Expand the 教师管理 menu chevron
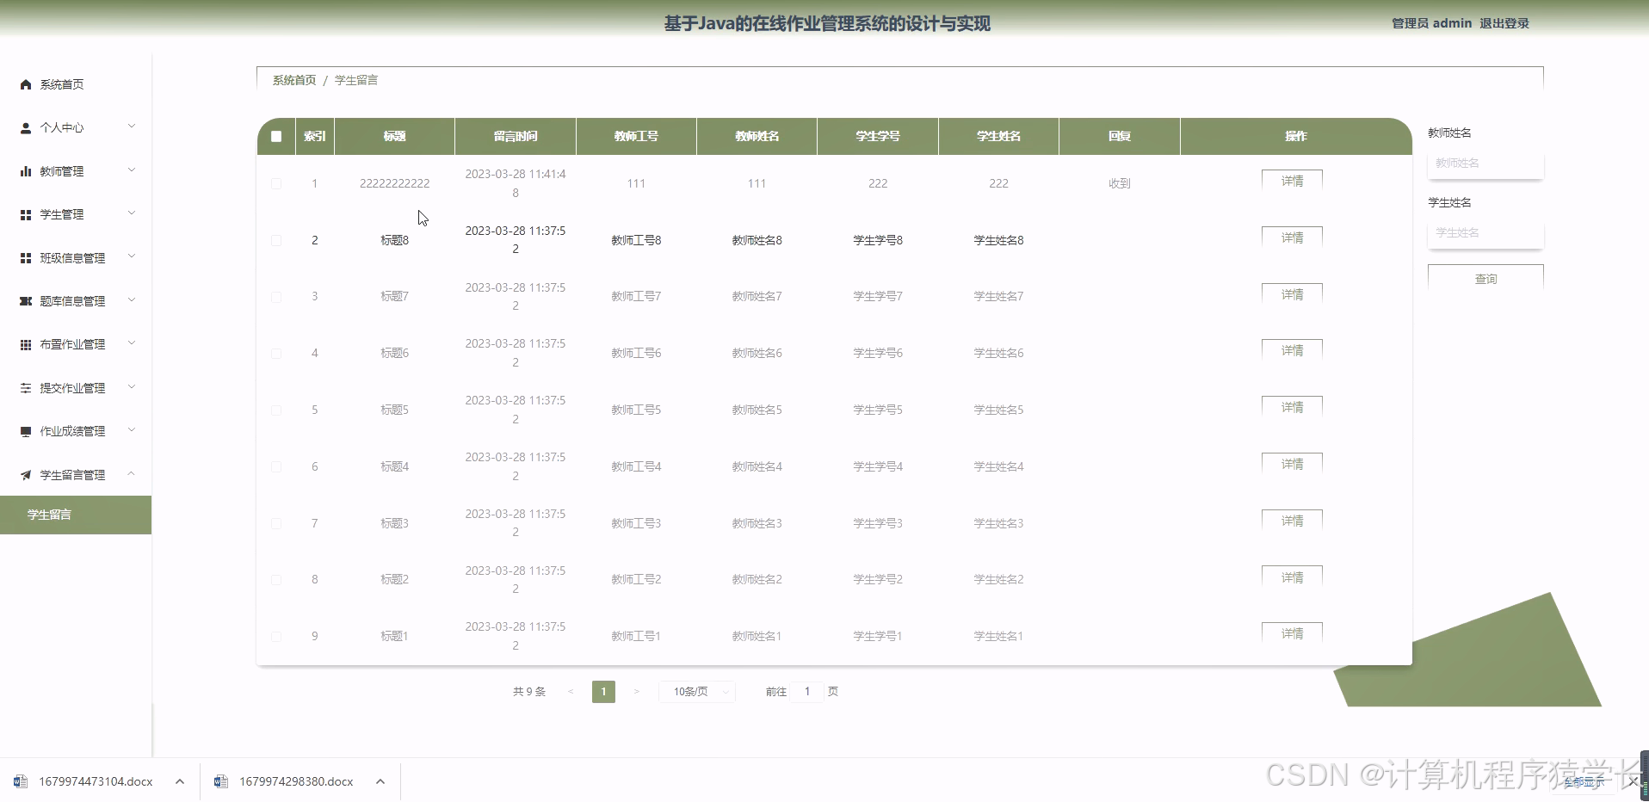The width and height of the screenshot is (1649, 802). [132, 170]
